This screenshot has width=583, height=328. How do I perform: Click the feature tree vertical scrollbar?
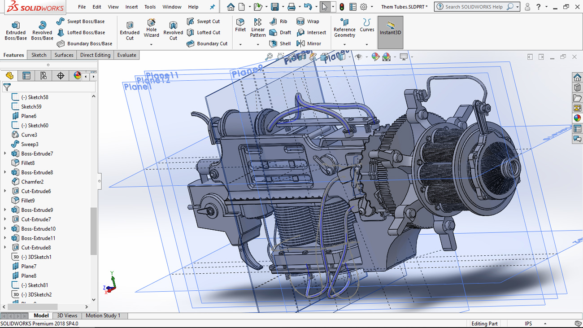tap(94, 231)
